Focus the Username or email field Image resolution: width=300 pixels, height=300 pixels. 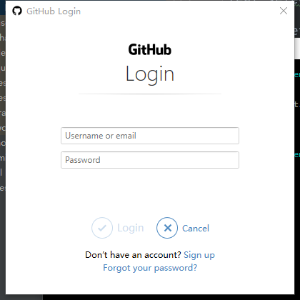coord(150,136)
